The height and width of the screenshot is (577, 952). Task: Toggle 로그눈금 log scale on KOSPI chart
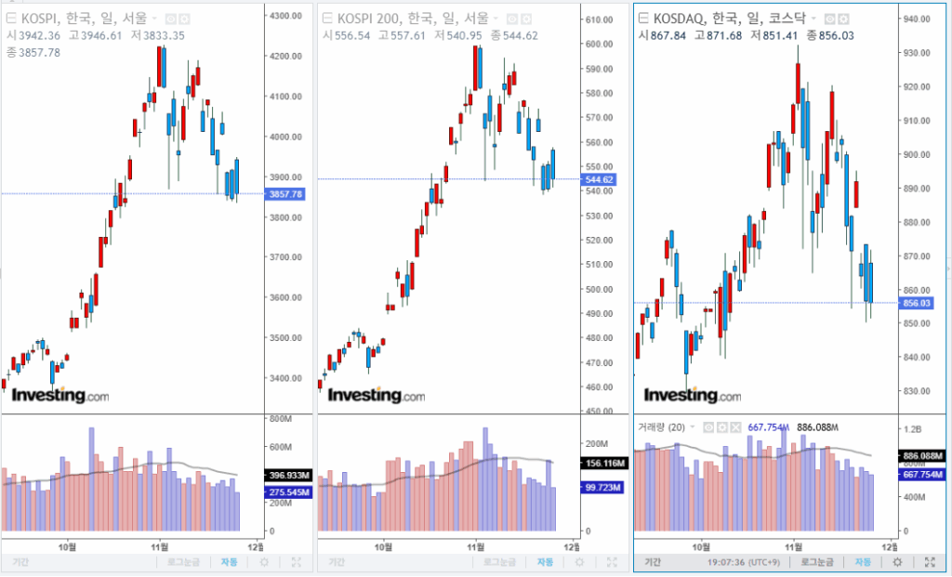pyautogui.click(x=184, y=562)
